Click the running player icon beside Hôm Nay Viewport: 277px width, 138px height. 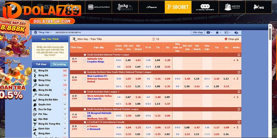pos(74,39)
